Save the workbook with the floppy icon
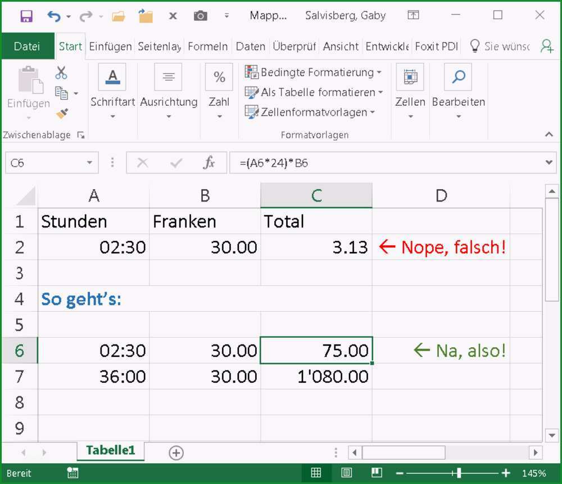The height and width of the screenshot is (484, 562). pos(26,16)
